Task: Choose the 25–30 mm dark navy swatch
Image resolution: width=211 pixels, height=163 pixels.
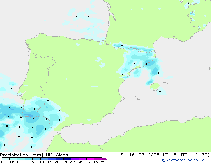Action: (x=67, y=159)
